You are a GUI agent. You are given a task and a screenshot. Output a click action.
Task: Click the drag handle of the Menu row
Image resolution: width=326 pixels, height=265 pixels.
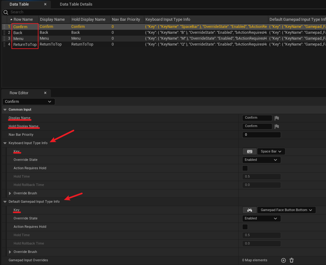[4, 38]
